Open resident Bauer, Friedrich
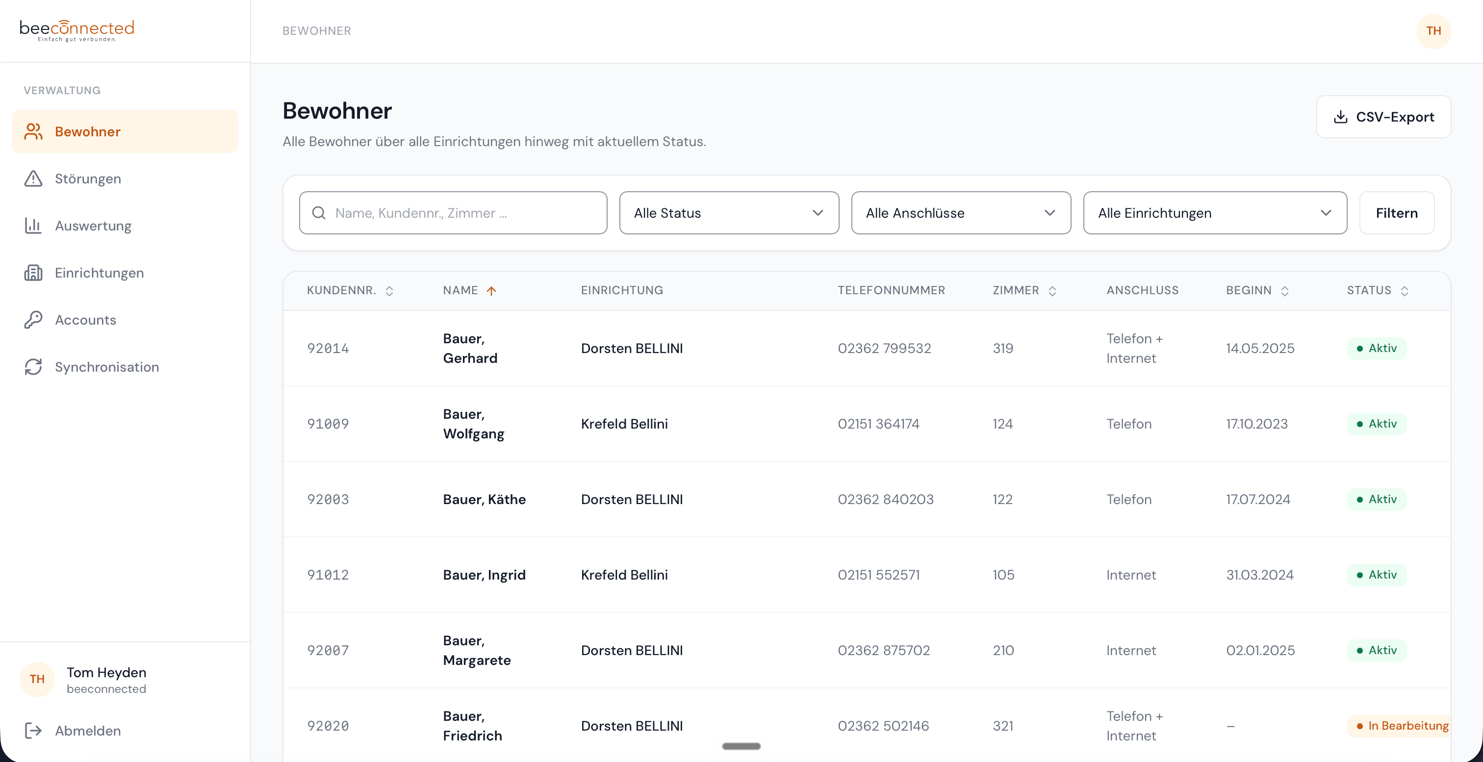Viewport: 1483px width, 762px height. [x=473, y=726]
